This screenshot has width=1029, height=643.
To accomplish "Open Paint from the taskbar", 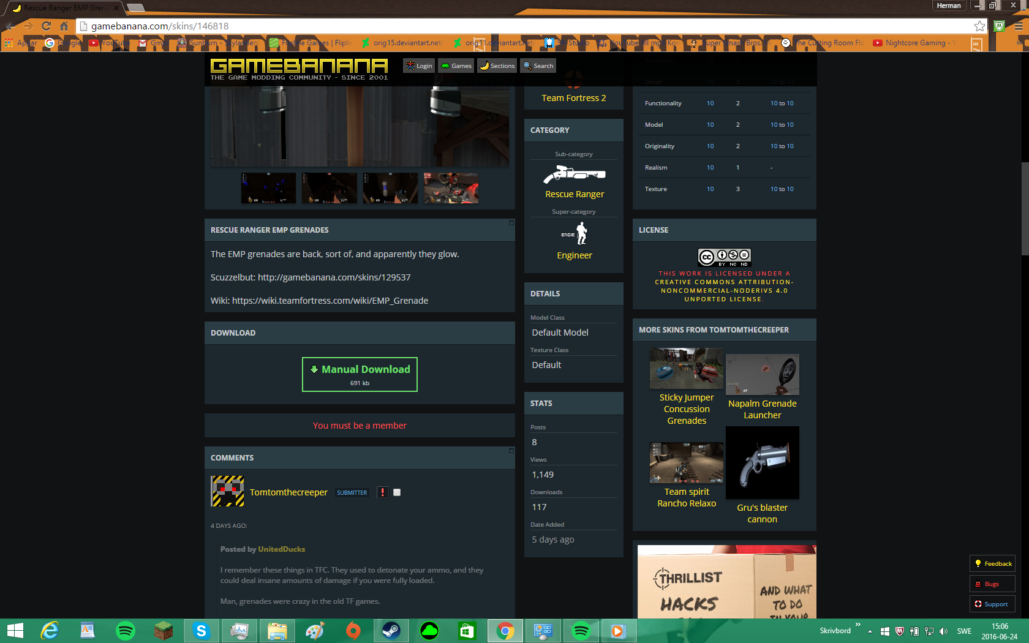I will coord(315,631).
